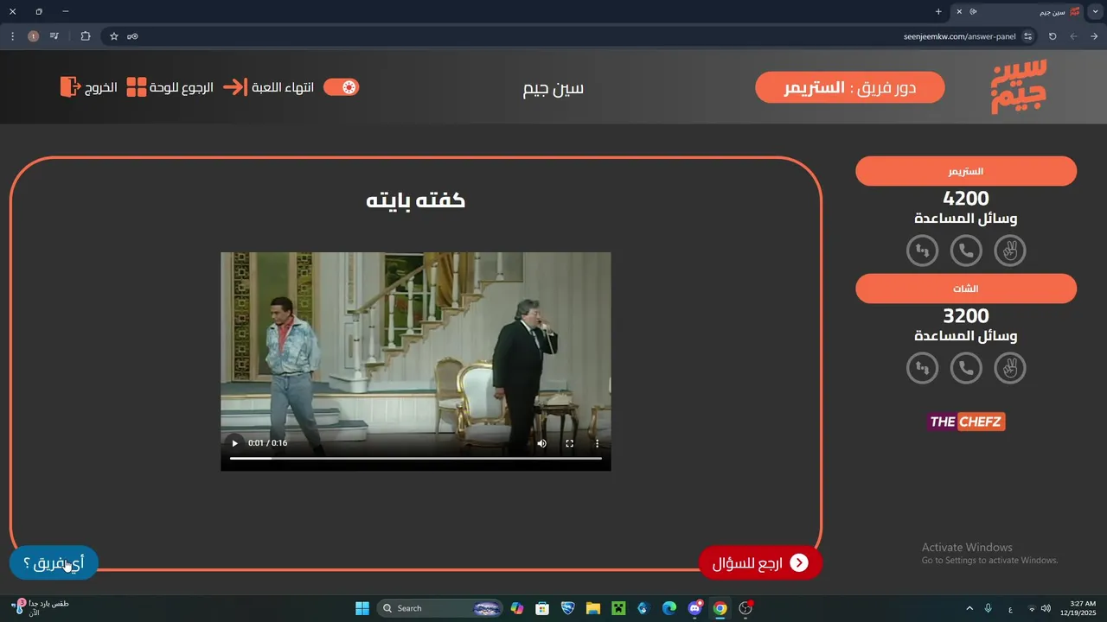Open Minecraft from the taskbar
The width and height of the screenshot is (1107, 622).
tap(618, 608)
